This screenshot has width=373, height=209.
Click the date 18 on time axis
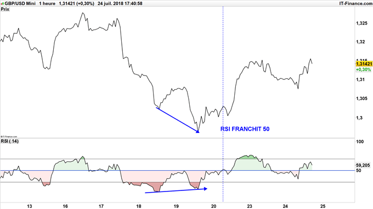coord(139,206)
